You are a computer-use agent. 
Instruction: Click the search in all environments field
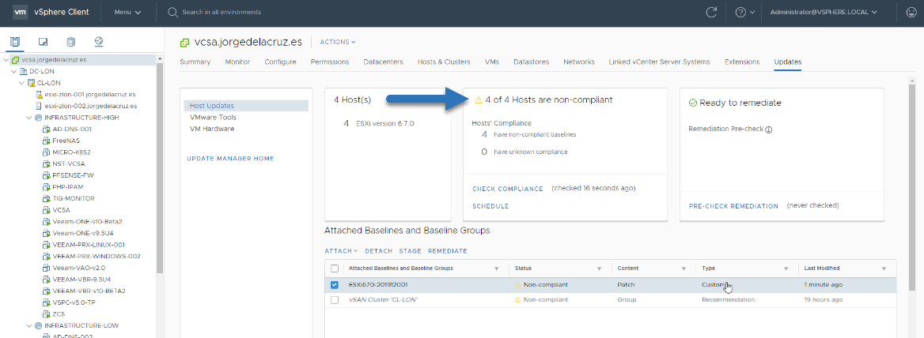coord(222,13)
